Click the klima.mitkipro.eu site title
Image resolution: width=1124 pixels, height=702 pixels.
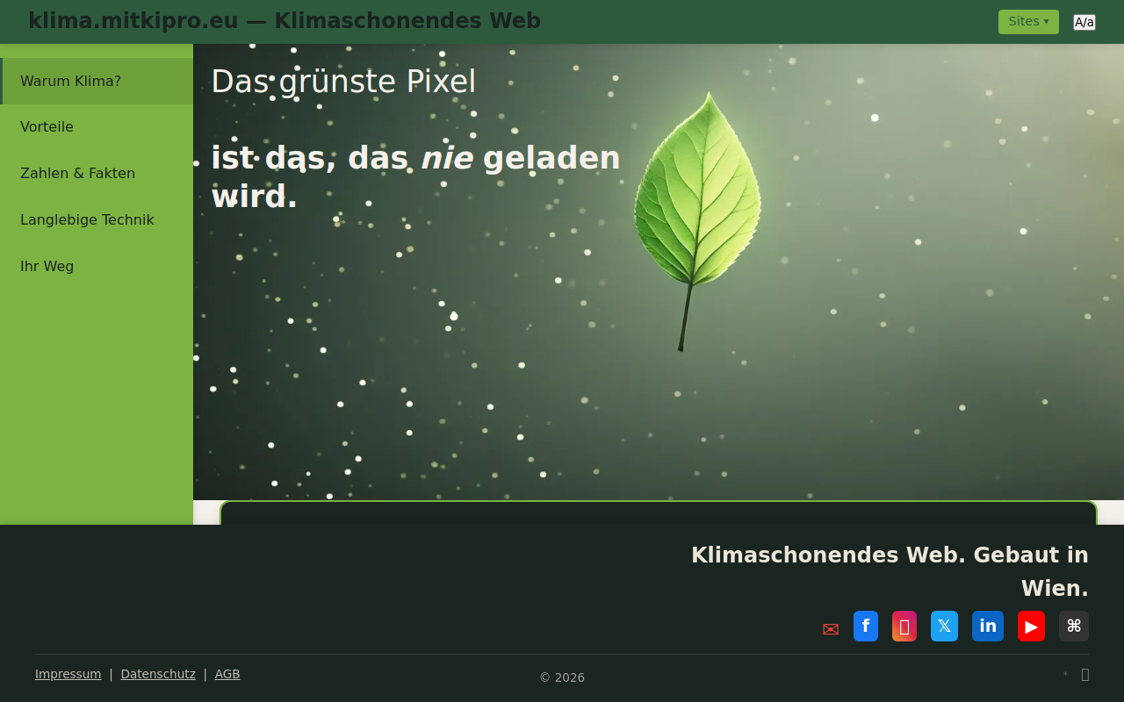click(285, 21)
